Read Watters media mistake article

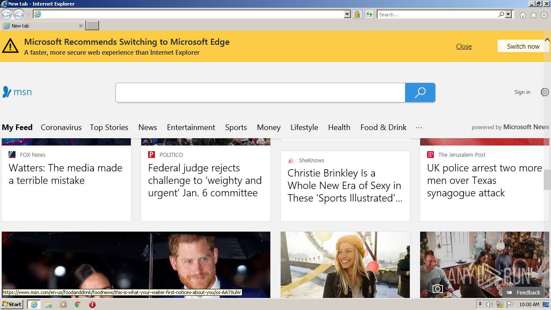coord(65,174)
